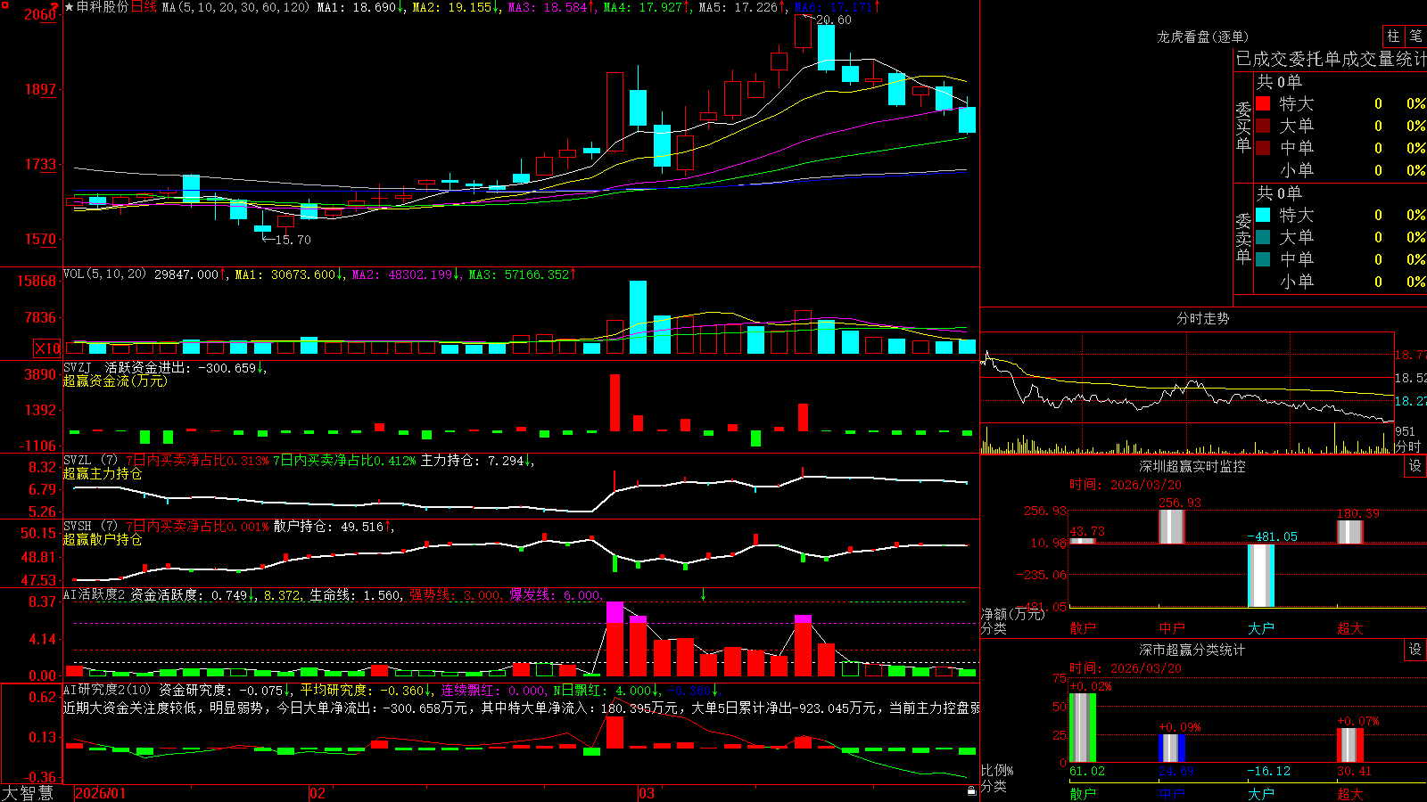Click the 2026/01 date marker on the timeline
This screenshot has width=1427, height=802.
[x=101, y=793]
